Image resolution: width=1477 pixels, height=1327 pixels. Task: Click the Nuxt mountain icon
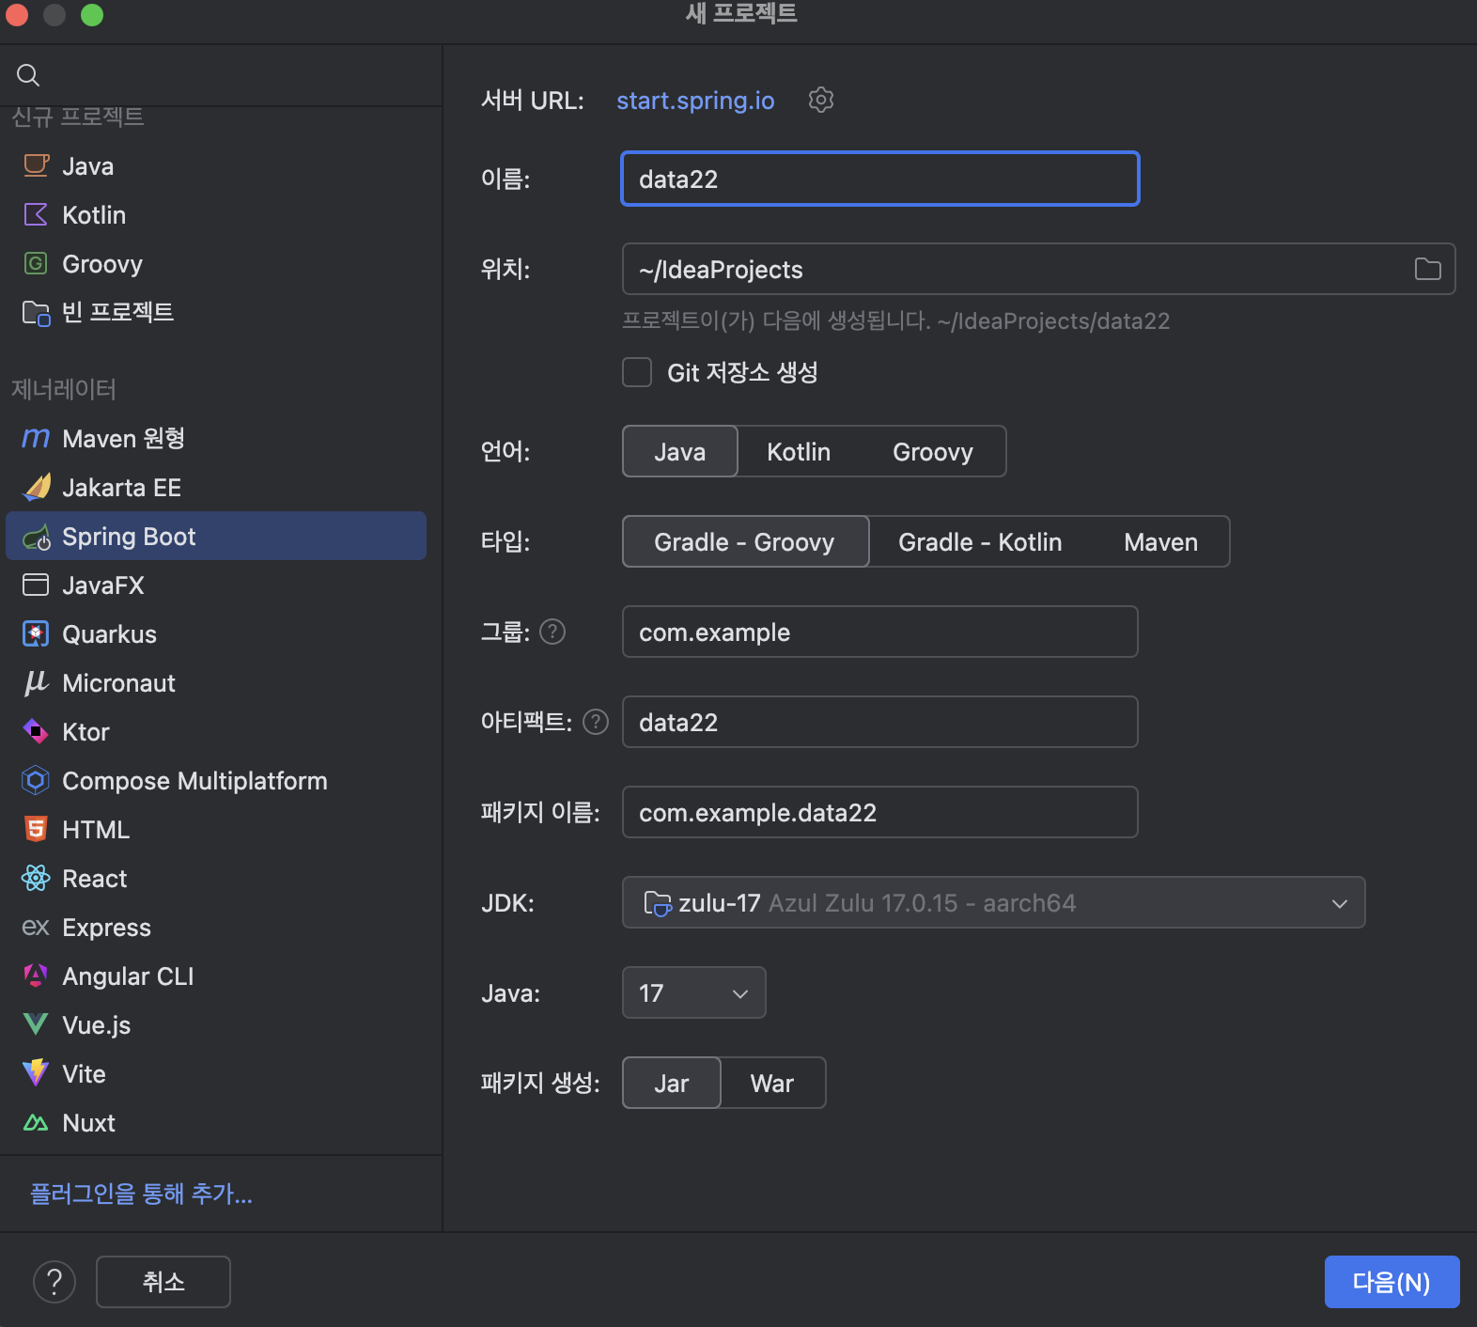pos(36,1123)
